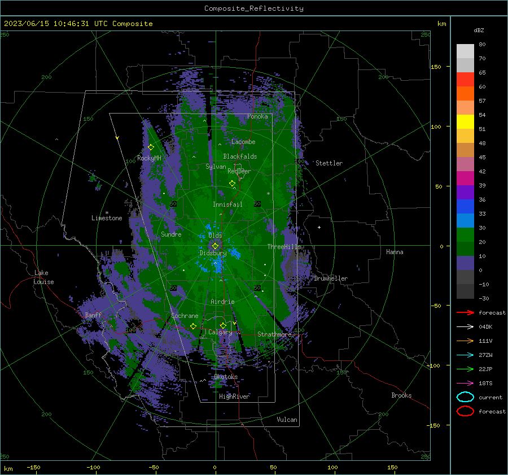Click the Brooks label
Viewport: 508px width, 475px height.
(401, 395)
